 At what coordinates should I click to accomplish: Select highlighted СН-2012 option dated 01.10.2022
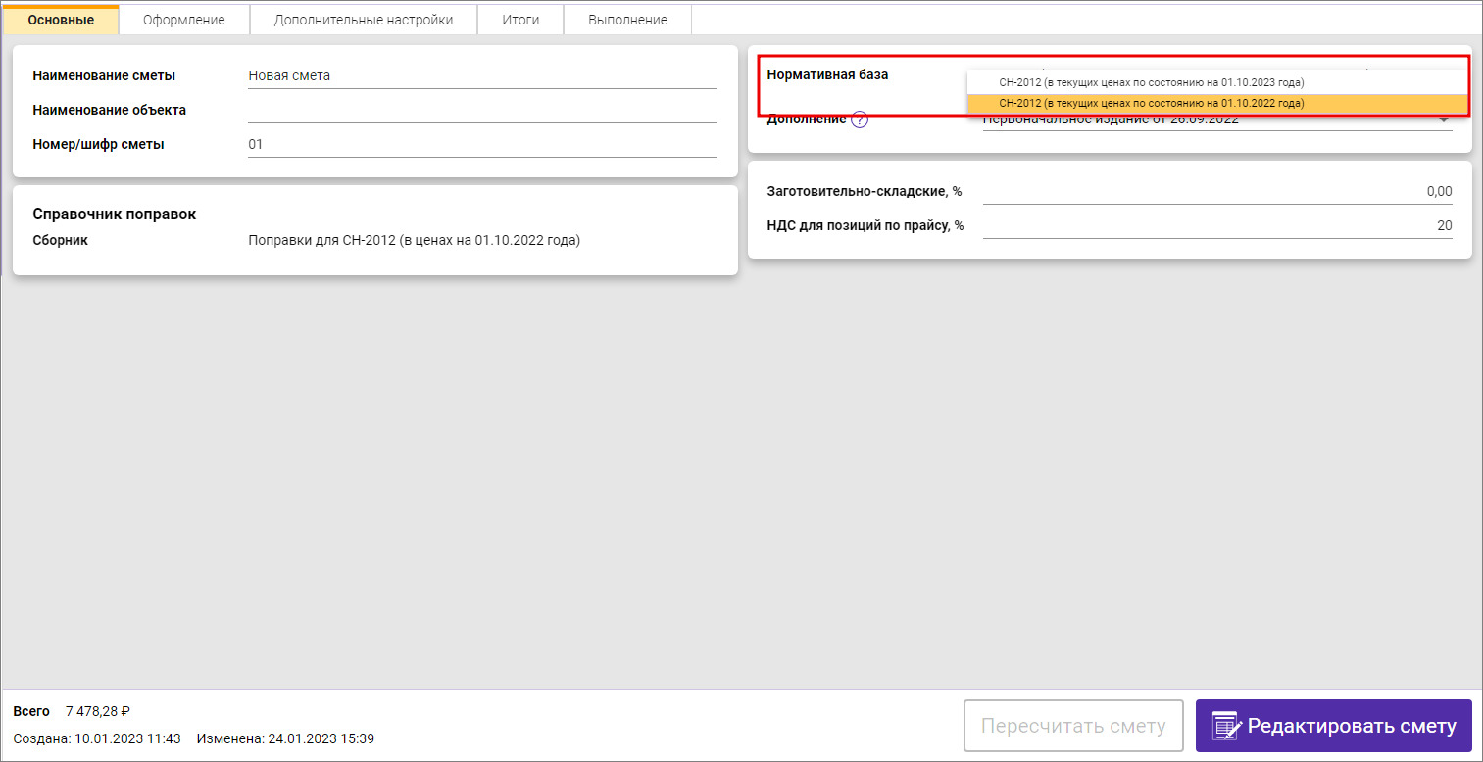pos(1151,103)
